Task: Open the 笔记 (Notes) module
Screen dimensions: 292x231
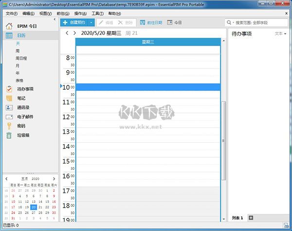Action: pyautogui.click(x=21, y=98)
